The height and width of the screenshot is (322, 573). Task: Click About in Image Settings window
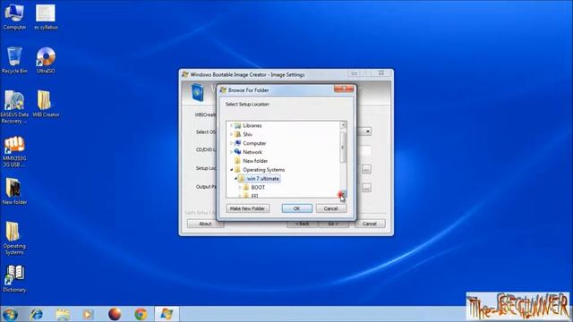click(205, 224)
